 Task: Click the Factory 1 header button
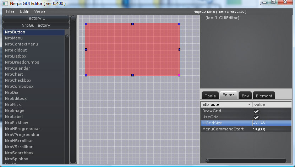36,18
